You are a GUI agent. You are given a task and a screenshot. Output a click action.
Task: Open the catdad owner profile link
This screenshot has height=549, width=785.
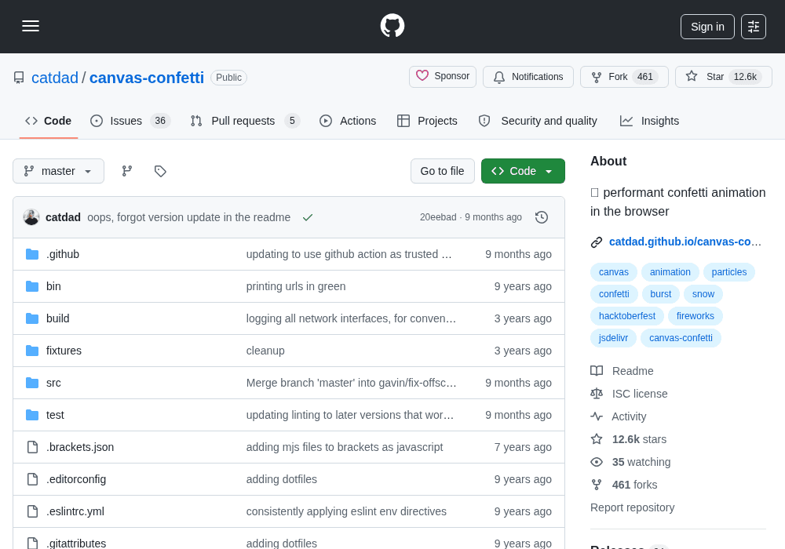tap(55, 78)
